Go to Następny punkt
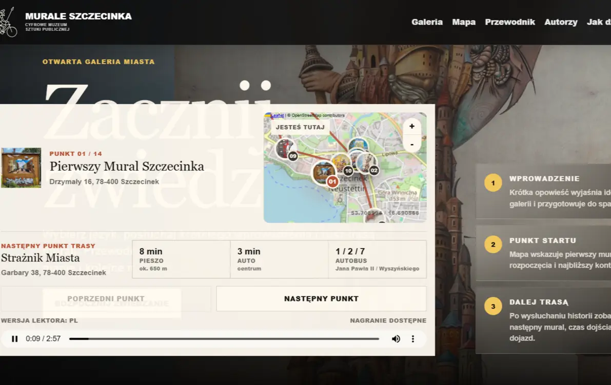611x385 pixels. [x=321, y=298]
